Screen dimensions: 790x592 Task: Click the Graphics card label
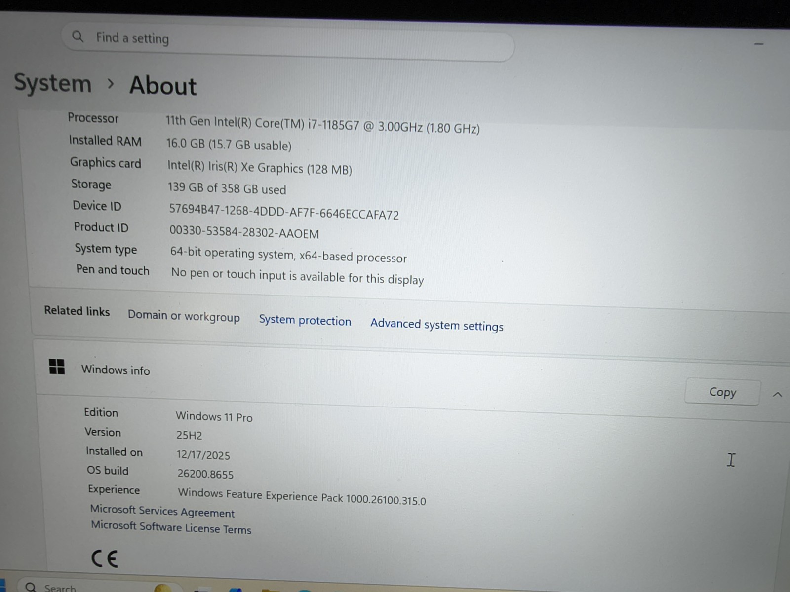[106, 162]
